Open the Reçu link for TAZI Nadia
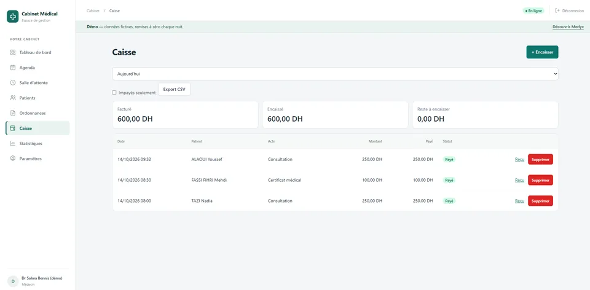590x290 pixels. (520, 201)
